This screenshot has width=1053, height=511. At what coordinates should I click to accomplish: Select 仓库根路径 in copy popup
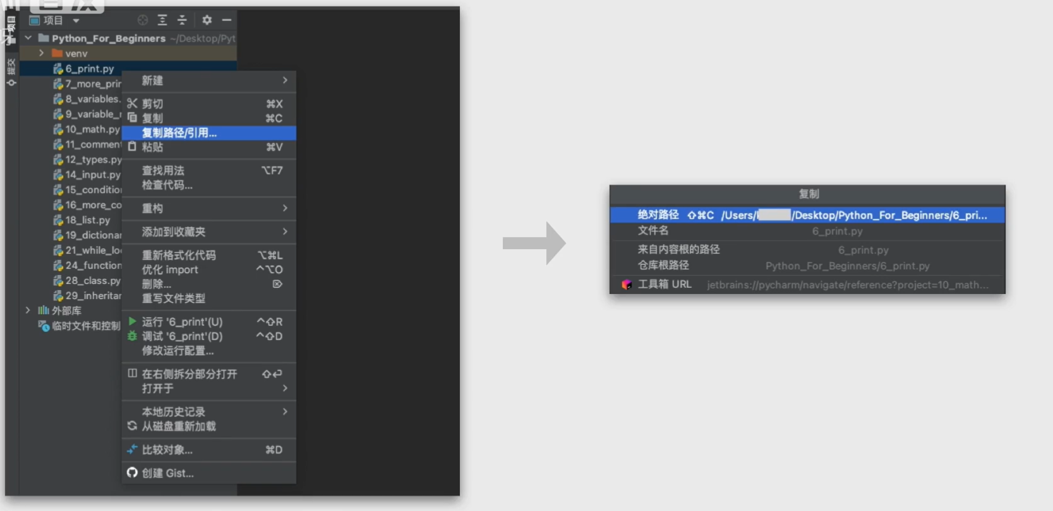click(807, 266)
